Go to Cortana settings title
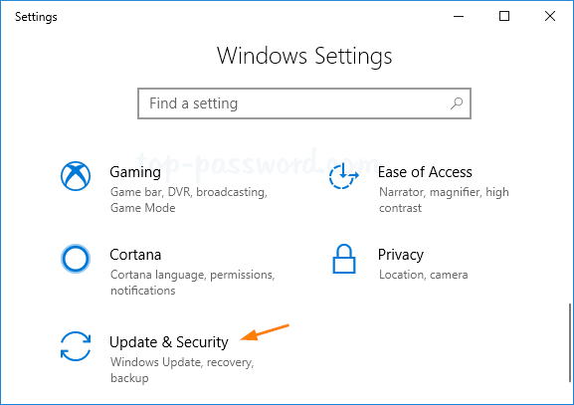Image resolution: width=574 pixels, height=405 pixels. point(135,255)
